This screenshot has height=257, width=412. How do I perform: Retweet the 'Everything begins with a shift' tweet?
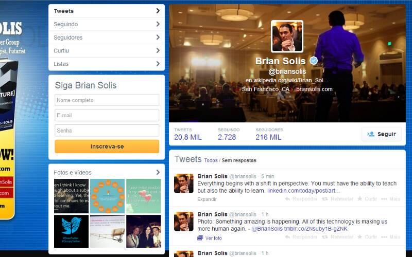[x=325, y=199]
